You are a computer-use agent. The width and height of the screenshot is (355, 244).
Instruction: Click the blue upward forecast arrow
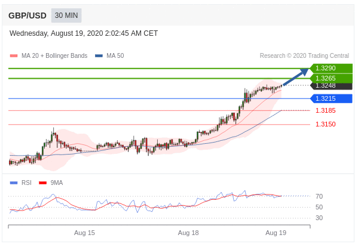(x=296, y=77)
